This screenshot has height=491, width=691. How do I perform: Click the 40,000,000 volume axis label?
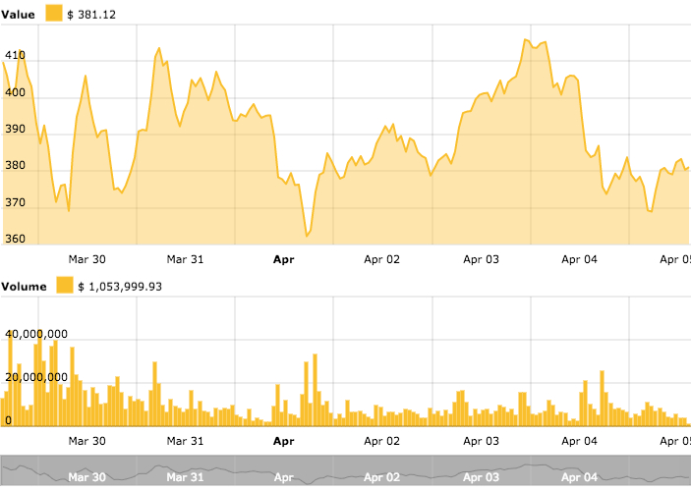click(36, 334)
